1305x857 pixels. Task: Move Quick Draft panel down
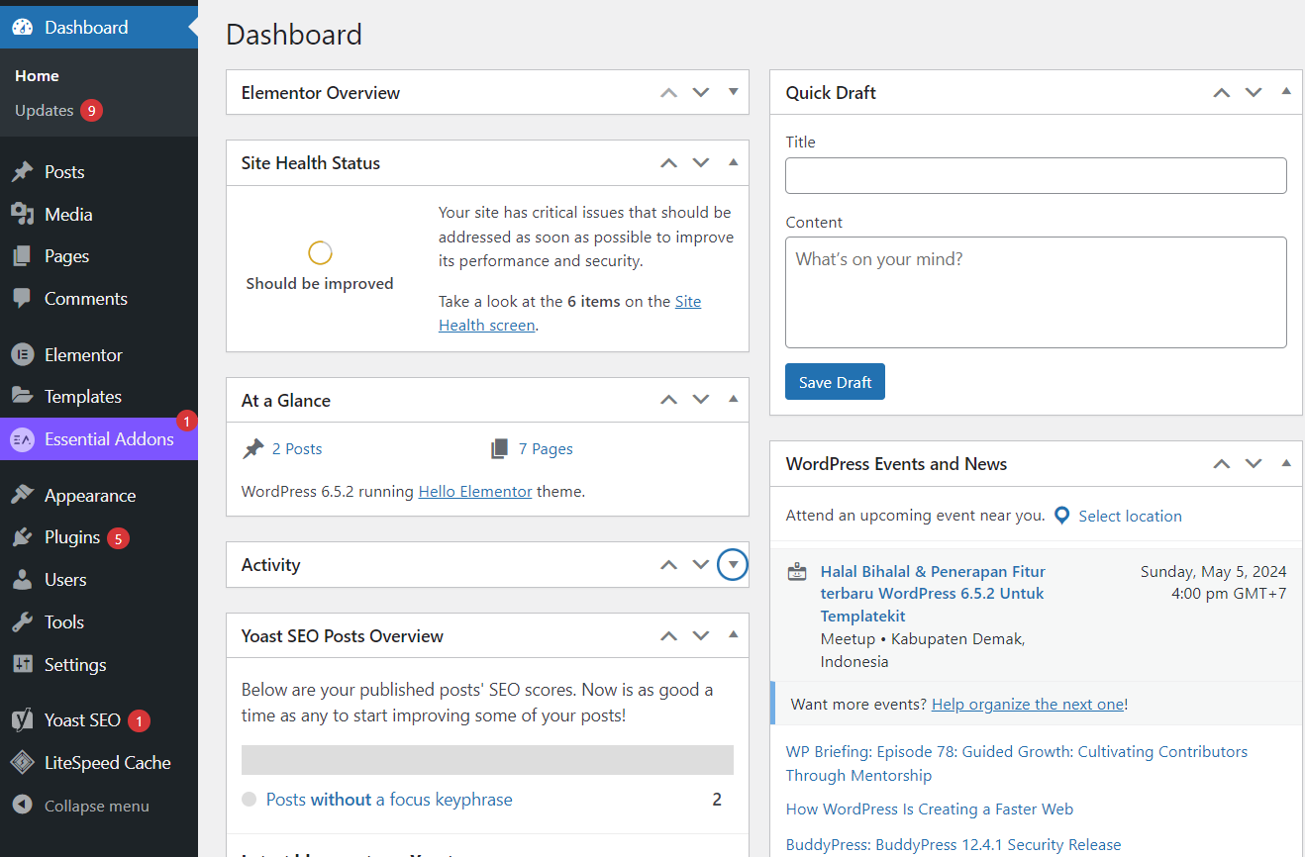pyautogui.click(x=1254, y=93)
